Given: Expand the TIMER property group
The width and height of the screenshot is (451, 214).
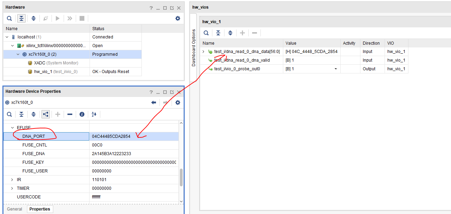Looking at the screenshot, I should [x=12, y=188].
